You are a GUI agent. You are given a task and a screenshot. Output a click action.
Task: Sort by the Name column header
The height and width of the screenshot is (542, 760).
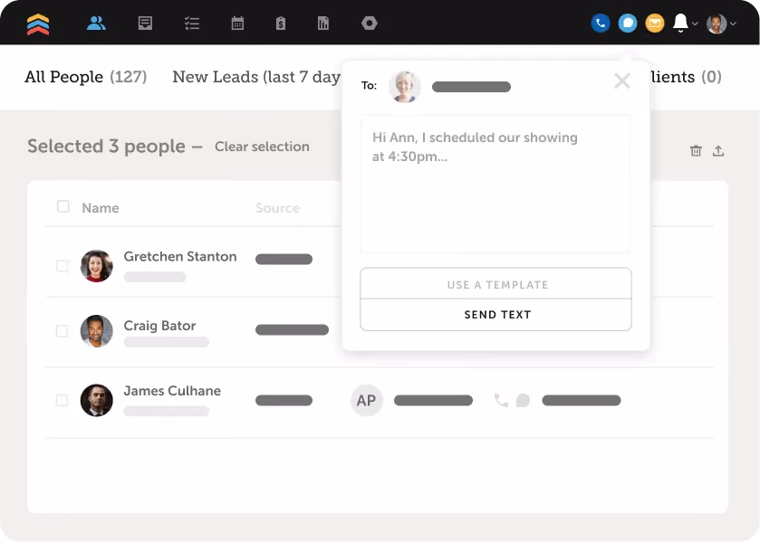click(101, 208)
